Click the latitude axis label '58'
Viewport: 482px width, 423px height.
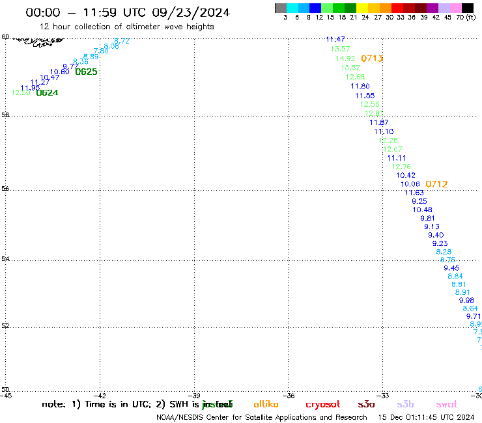(x=5, y=115)
